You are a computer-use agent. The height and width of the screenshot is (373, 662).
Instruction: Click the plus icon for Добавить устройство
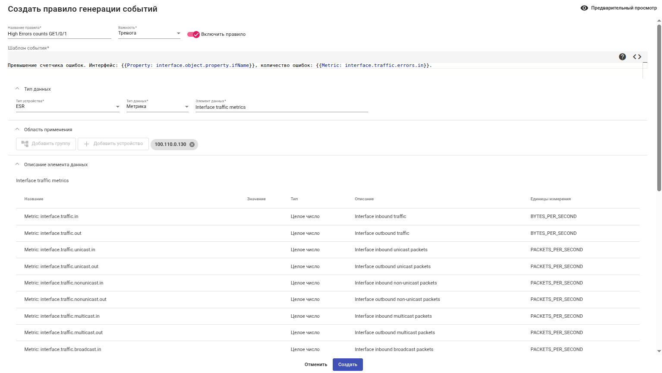click(86, 144)
